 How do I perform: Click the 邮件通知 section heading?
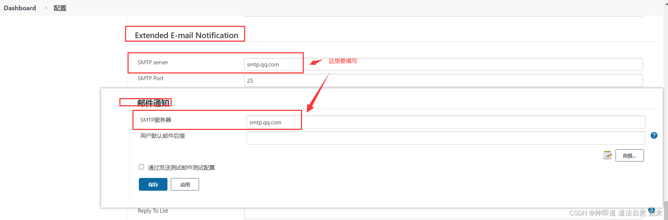click(x=153, y=103)
